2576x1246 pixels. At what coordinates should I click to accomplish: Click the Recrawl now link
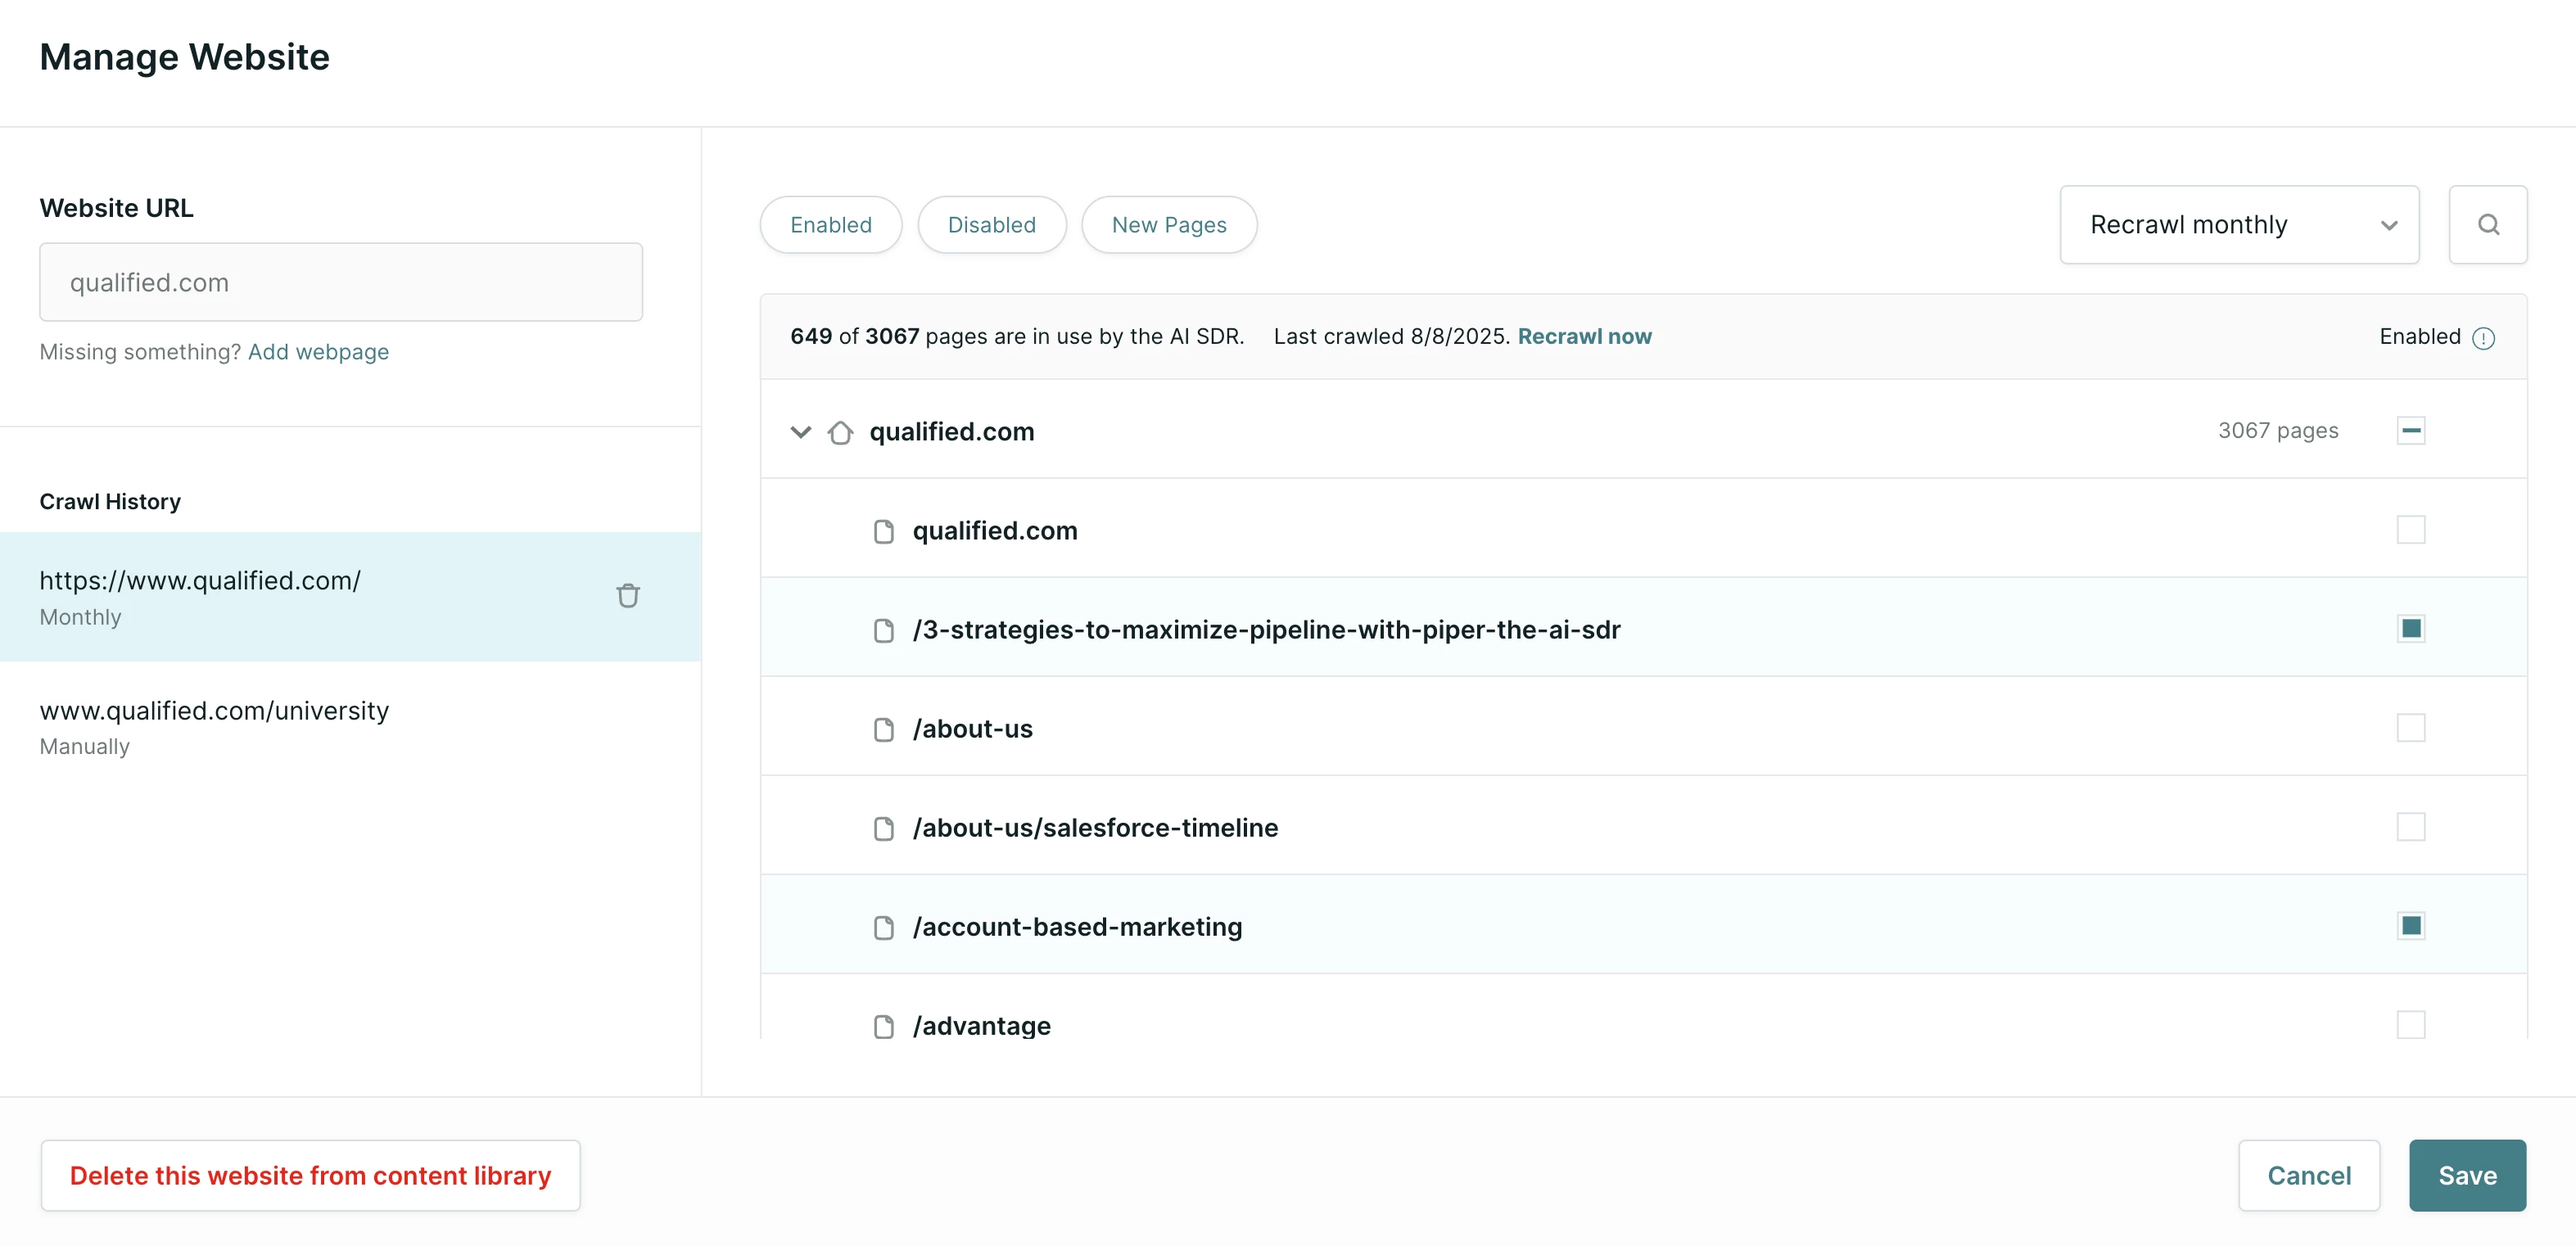coord(1584,337)
